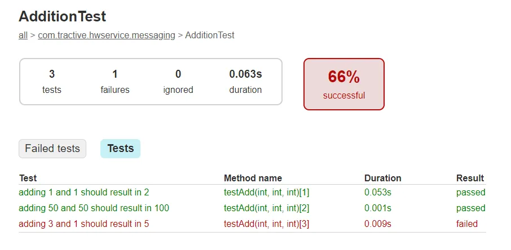Image resolution: width=511 pixels, height=250 pixels.
Task: Switch to the Failed tests tab
Action: [x=52, y=149]
